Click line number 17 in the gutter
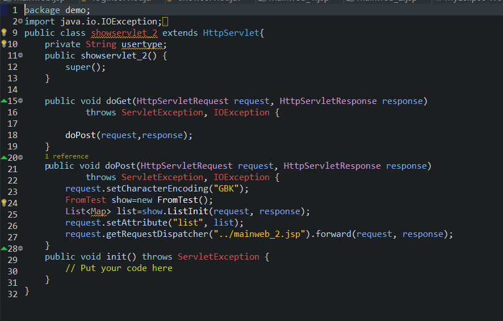503x321 pixels. click(12, 124)
